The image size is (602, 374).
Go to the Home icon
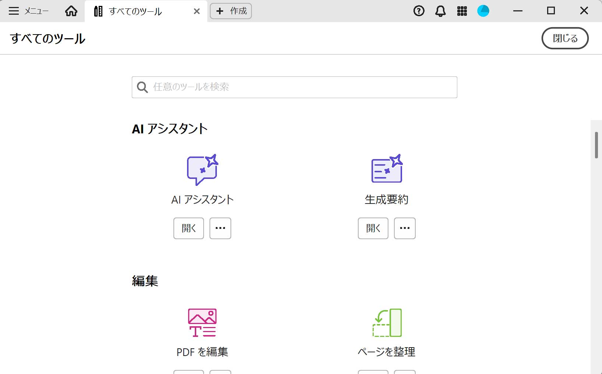pos(71,11)
